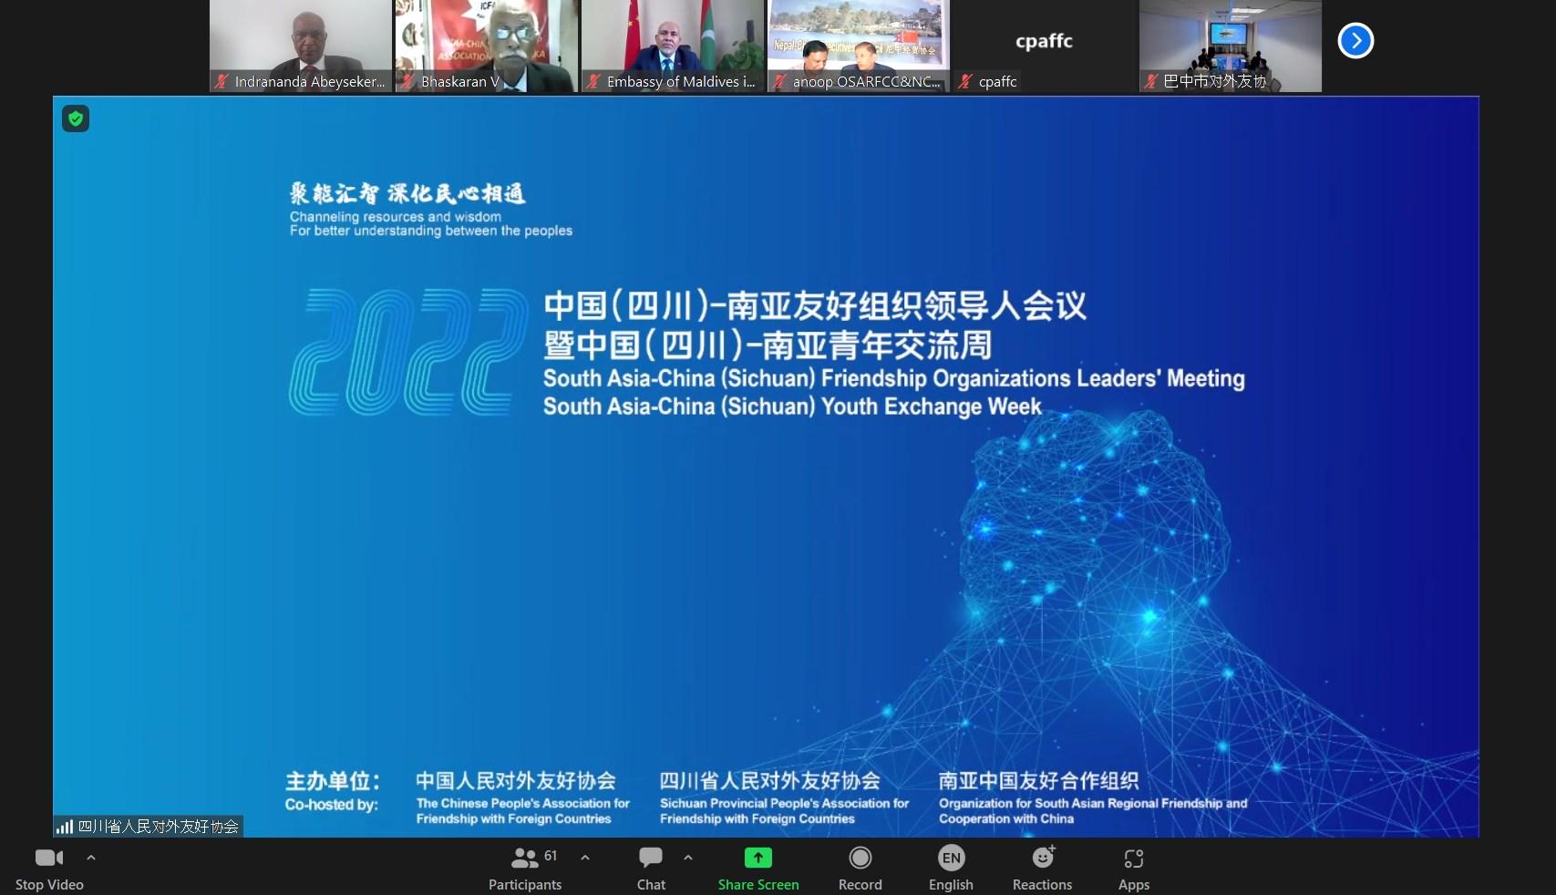Click the large 2022 graphic on the slide
This screenshot has height=895, width=1556.
click(x=408, y=351)
